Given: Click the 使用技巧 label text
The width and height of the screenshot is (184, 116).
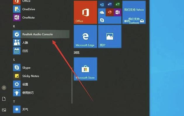Looking at the screenshot, I should pos(28,93).
